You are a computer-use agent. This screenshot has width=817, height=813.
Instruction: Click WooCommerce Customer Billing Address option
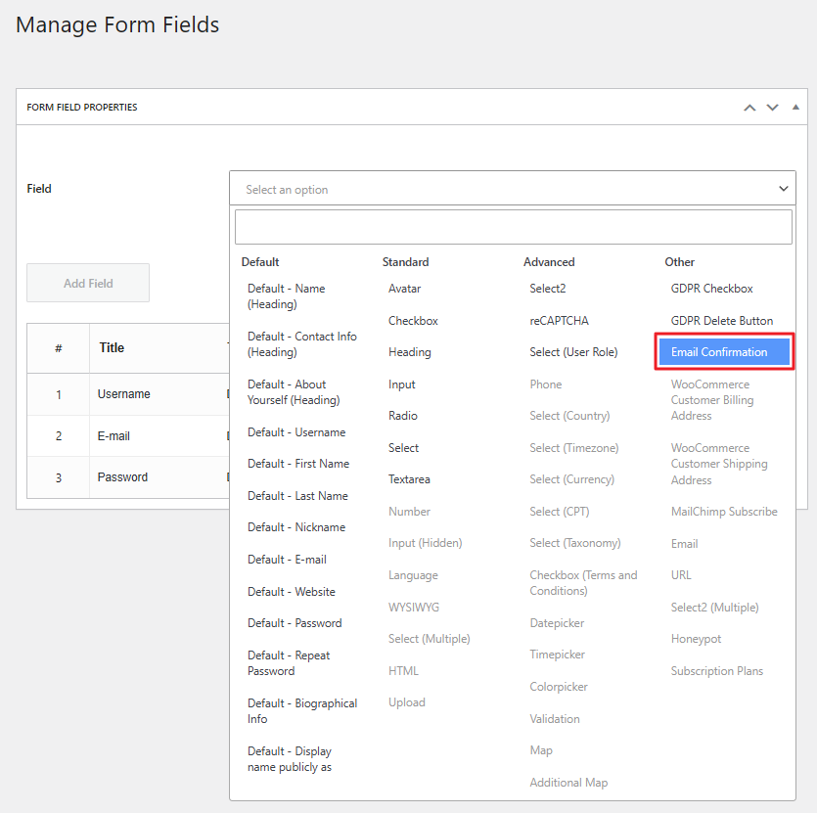pyautogui.click(x=711, y=400)
